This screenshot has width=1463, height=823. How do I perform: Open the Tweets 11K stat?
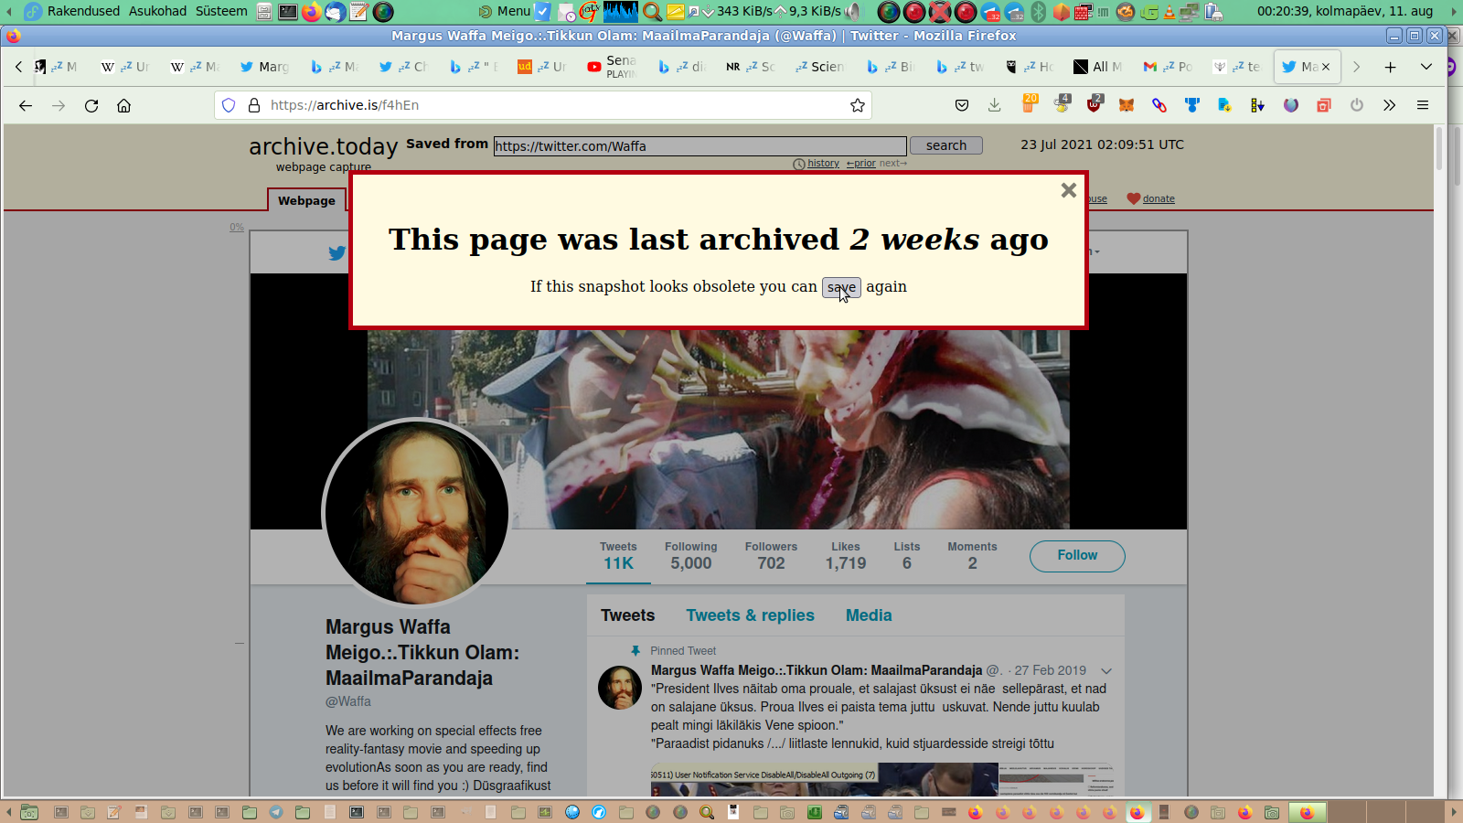tap(618, 556)
